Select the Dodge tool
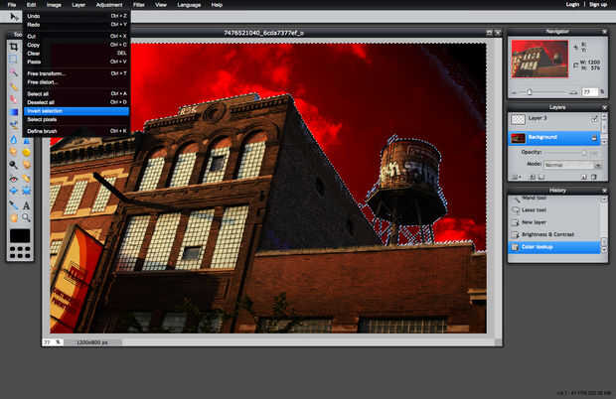 pos(14,165)
